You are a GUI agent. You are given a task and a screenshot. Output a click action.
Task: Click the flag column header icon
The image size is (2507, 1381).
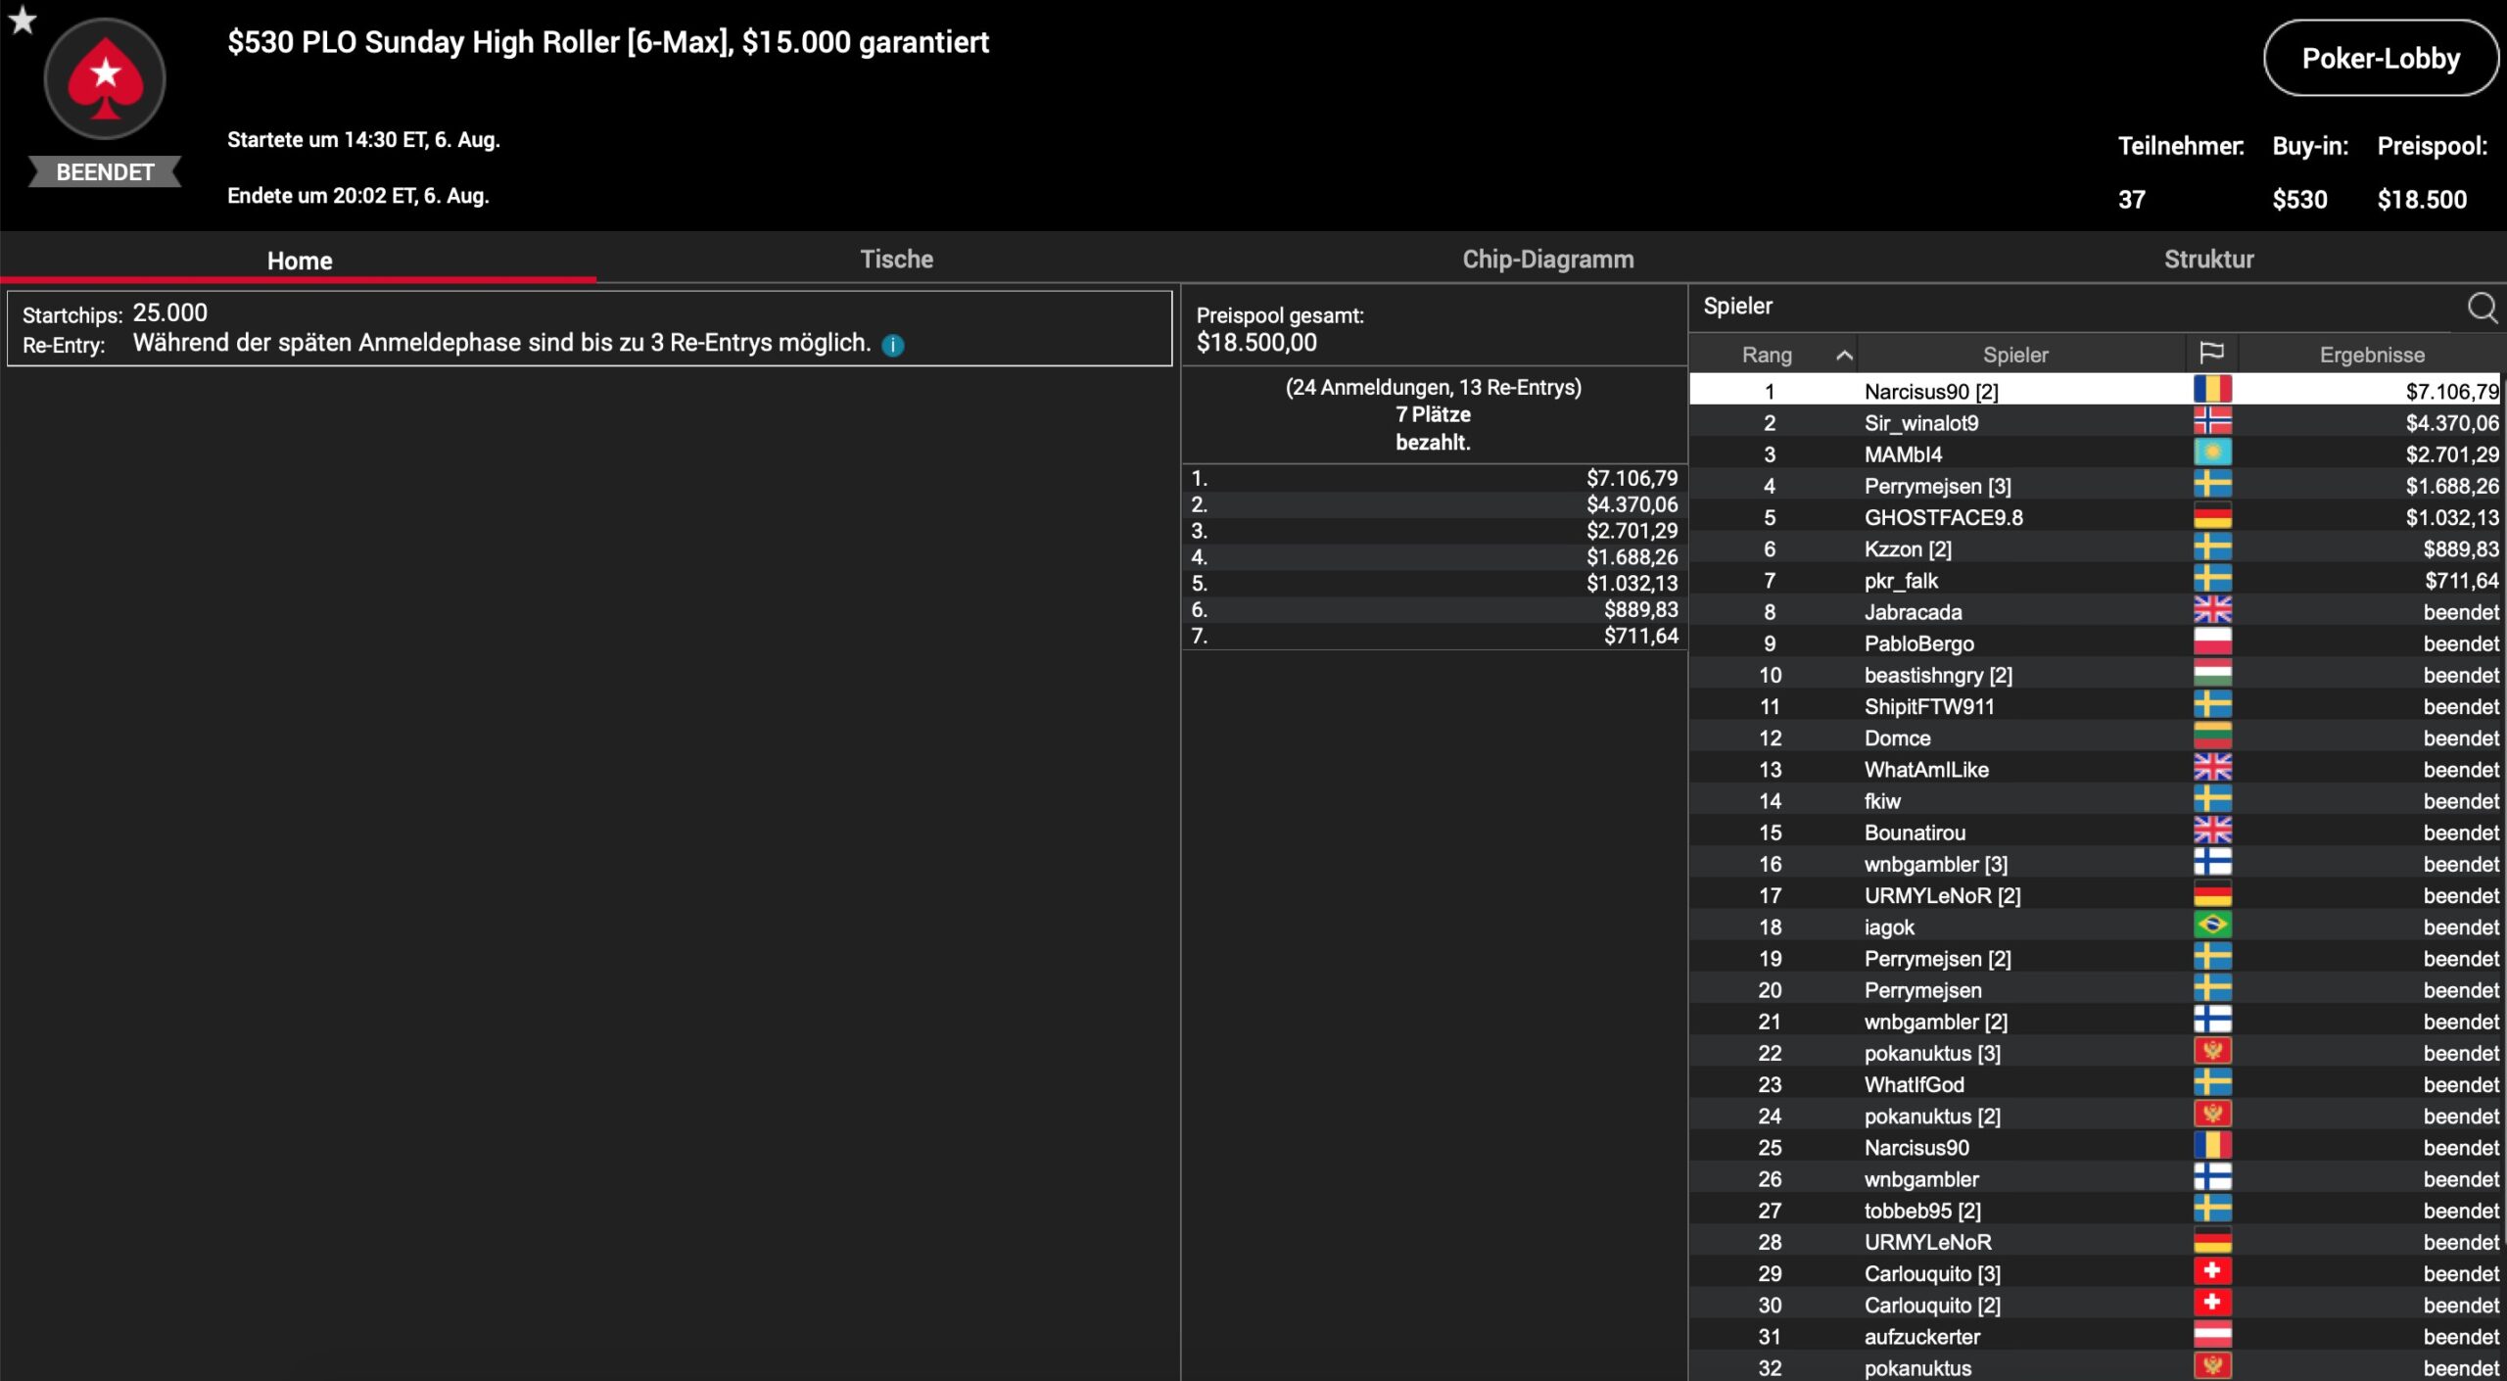2211,354
